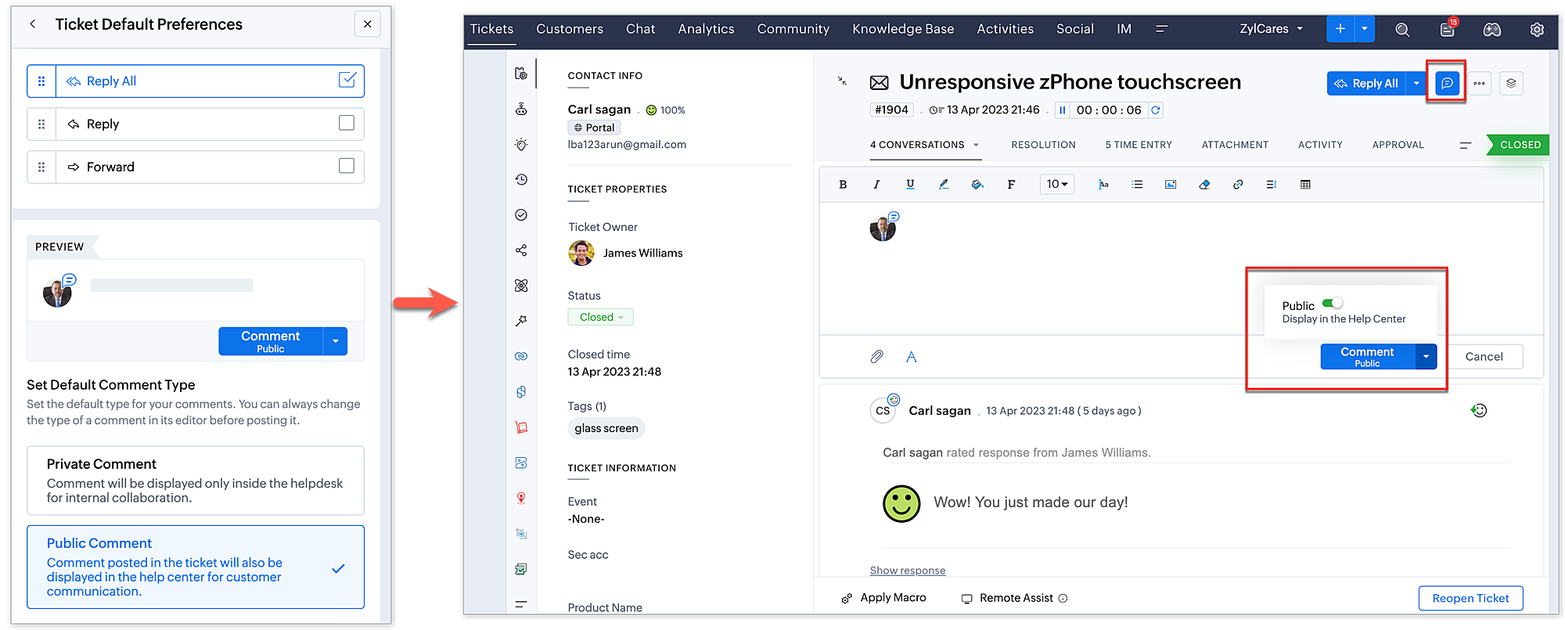Collapse the ticket detail view arrows
The height and width of the screenshot is (630, 1565).
842,81
